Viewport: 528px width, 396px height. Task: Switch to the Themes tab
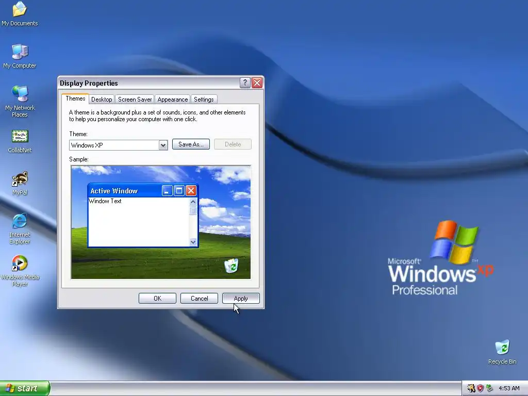[x=75, y=98]
